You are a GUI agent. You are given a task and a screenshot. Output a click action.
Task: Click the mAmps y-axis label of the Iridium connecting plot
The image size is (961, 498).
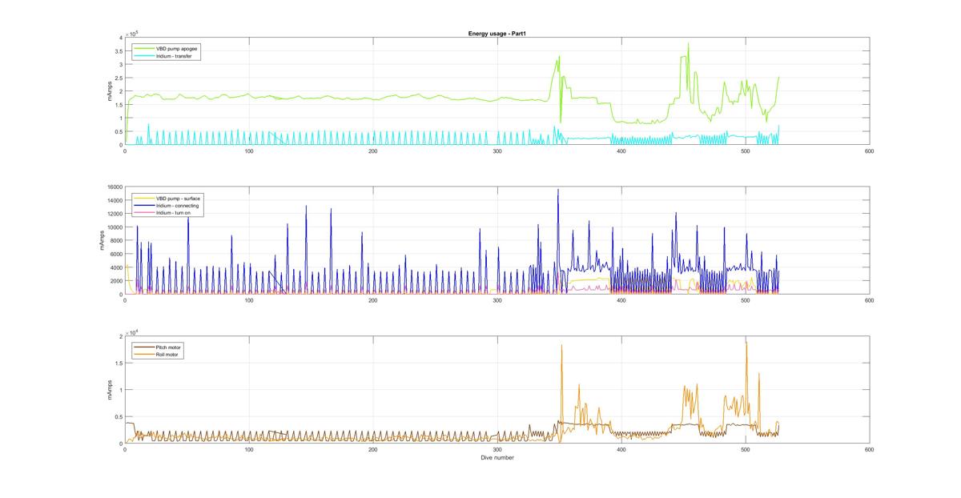pos(102,240)
